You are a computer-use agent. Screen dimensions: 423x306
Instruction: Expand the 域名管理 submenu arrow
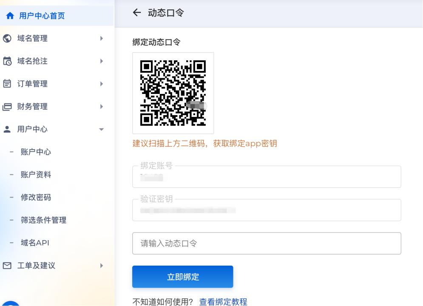102,38
